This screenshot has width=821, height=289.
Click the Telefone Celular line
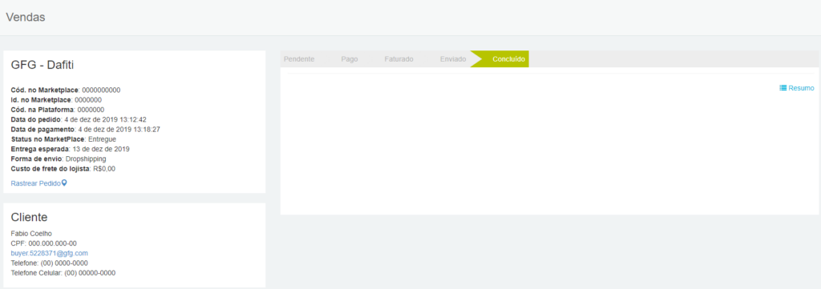[63, 273]
